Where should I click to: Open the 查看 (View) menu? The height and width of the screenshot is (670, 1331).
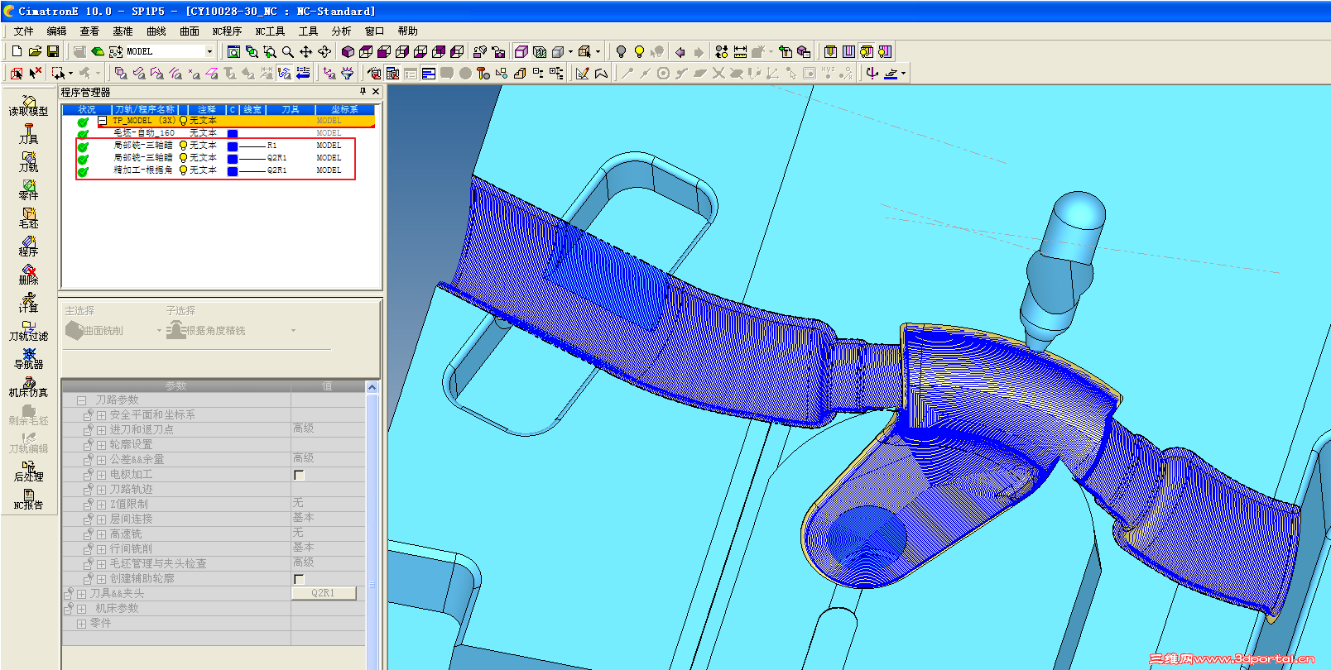click(x=89, y=31)
